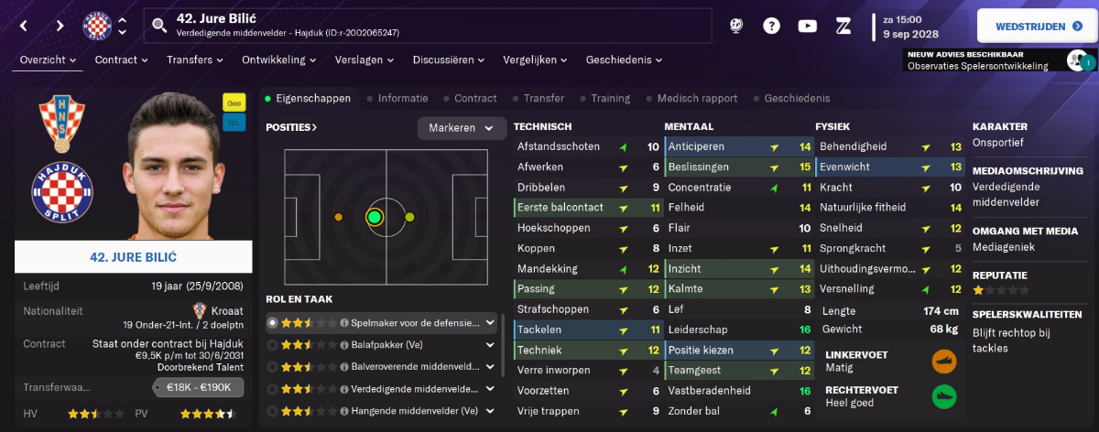Open the help question mark icon

point(772,26)
